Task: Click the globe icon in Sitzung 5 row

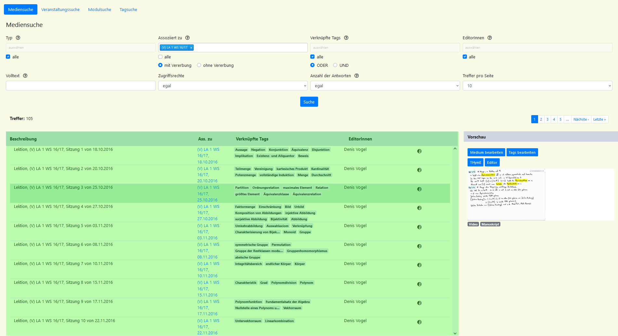Action: 419,227
